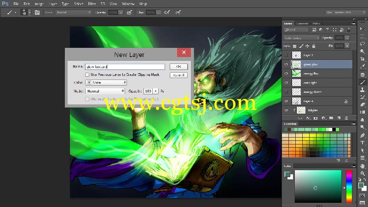Select the Quick Selection tool
The image size is (368, 207).
[x=362, y=52]
